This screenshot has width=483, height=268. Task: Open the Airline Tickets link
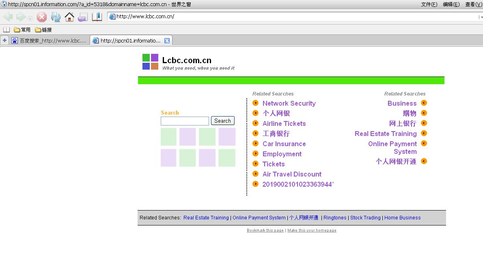284,123
